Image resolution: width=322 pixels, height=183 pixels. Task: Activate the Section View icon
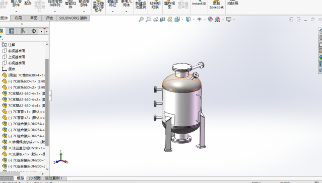click(163, 20)
